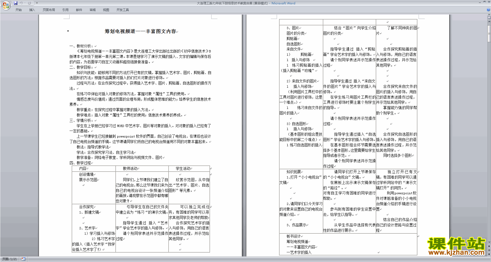
Task: Click the text 教学难点 line
Action: tap(130, 115)
